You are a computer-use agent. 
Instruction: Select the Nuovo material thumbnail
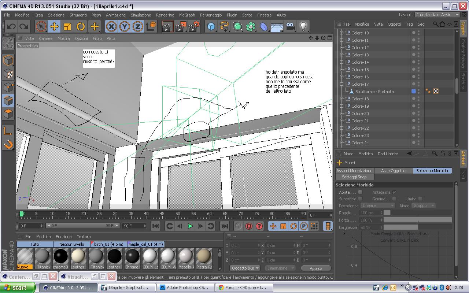coord(25,259)
